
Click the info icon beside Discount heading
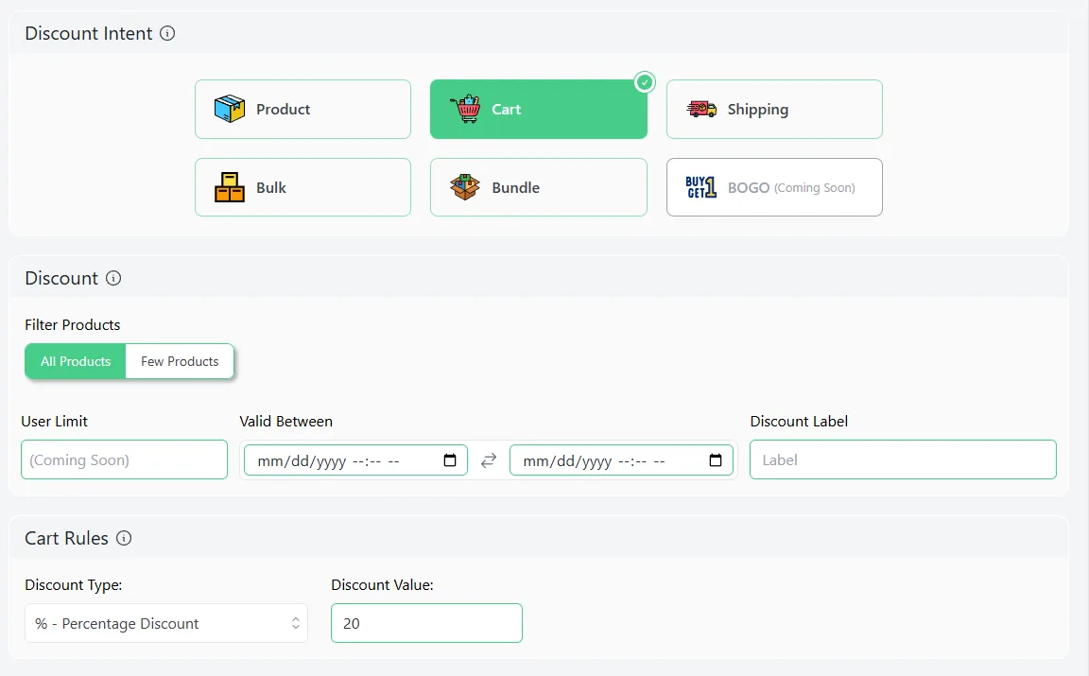[x=113, y=278]
